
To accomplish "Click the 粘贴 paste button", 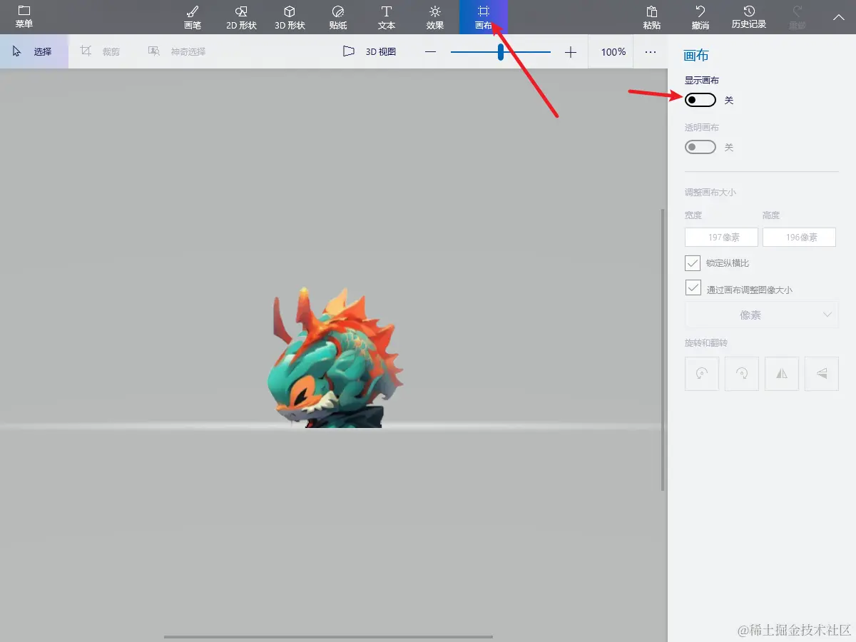I will [651, 17].
